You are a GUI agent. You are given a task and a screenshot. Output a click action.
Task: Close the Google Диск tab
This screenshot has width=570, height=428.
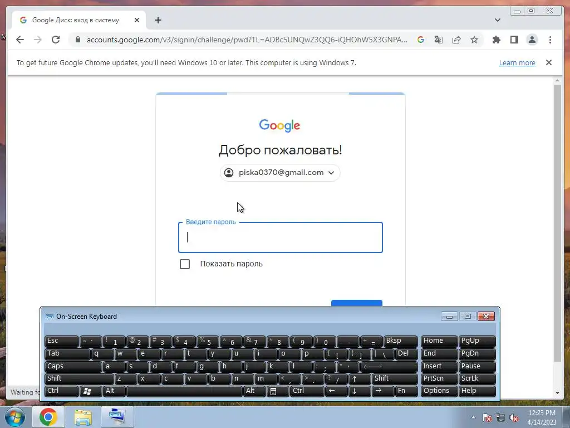[x=137, y=20]
